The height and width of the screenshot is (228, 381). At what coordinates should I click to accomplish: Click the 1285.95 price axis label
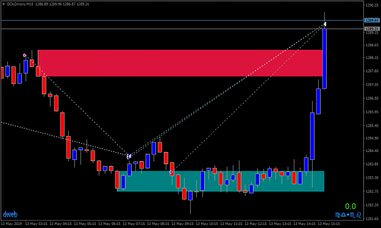(x=372, y=112)
